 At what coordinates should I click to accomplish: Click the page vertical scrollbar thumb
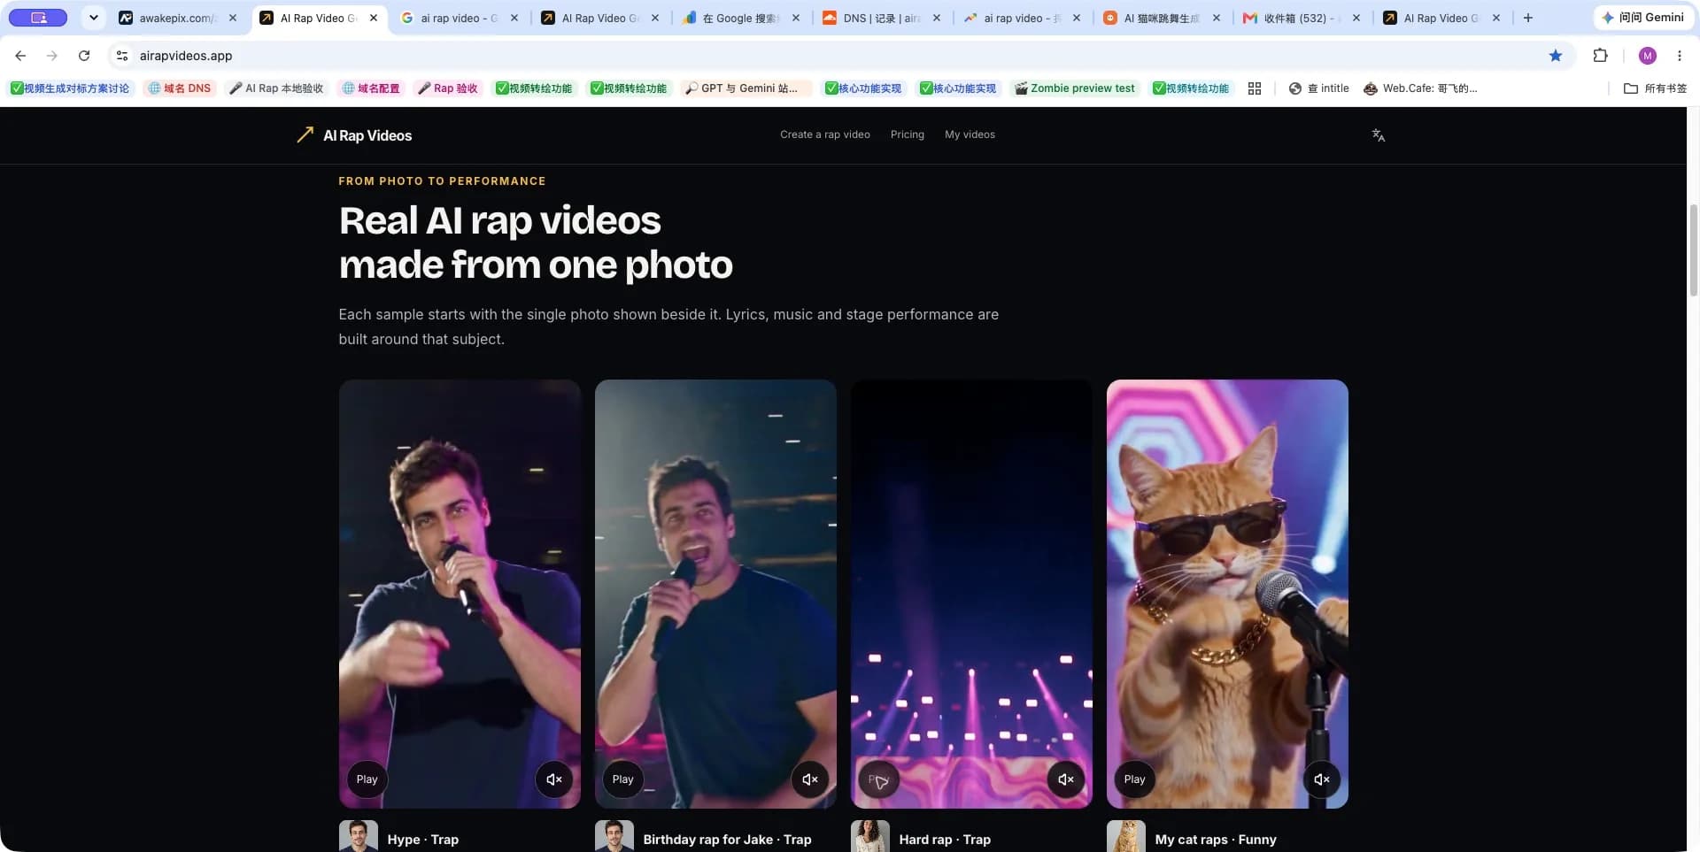point(1693,250)
